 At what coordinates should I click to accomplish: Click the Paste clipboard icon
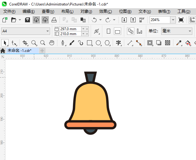[83, 20]
